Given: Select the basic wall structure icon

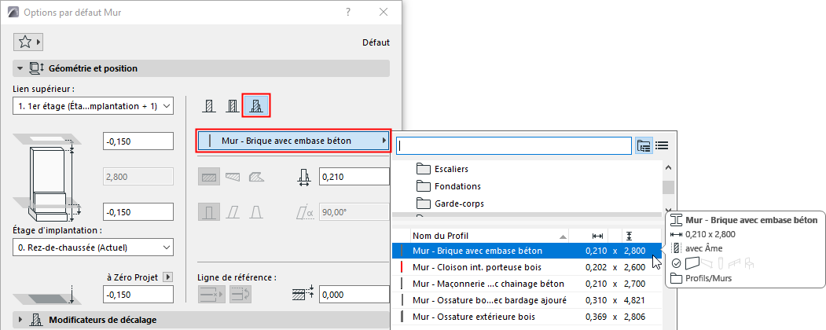Looking at the screenshot, I should click(x=209, y=105).
